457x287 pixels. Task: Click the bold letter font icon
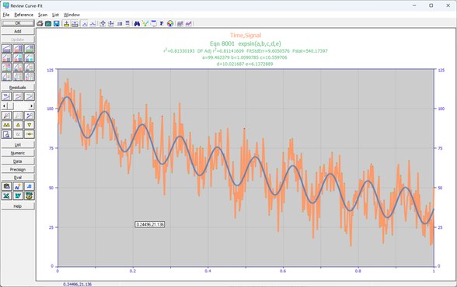[162, 23]
